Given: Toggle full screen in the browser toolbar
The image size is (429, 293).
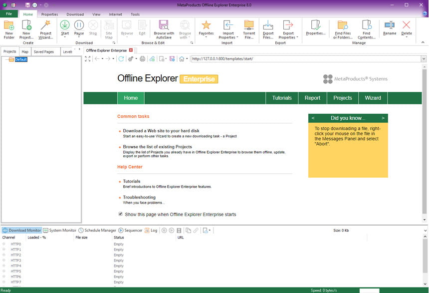Looking at the screenshot, I should click(88, 59).
